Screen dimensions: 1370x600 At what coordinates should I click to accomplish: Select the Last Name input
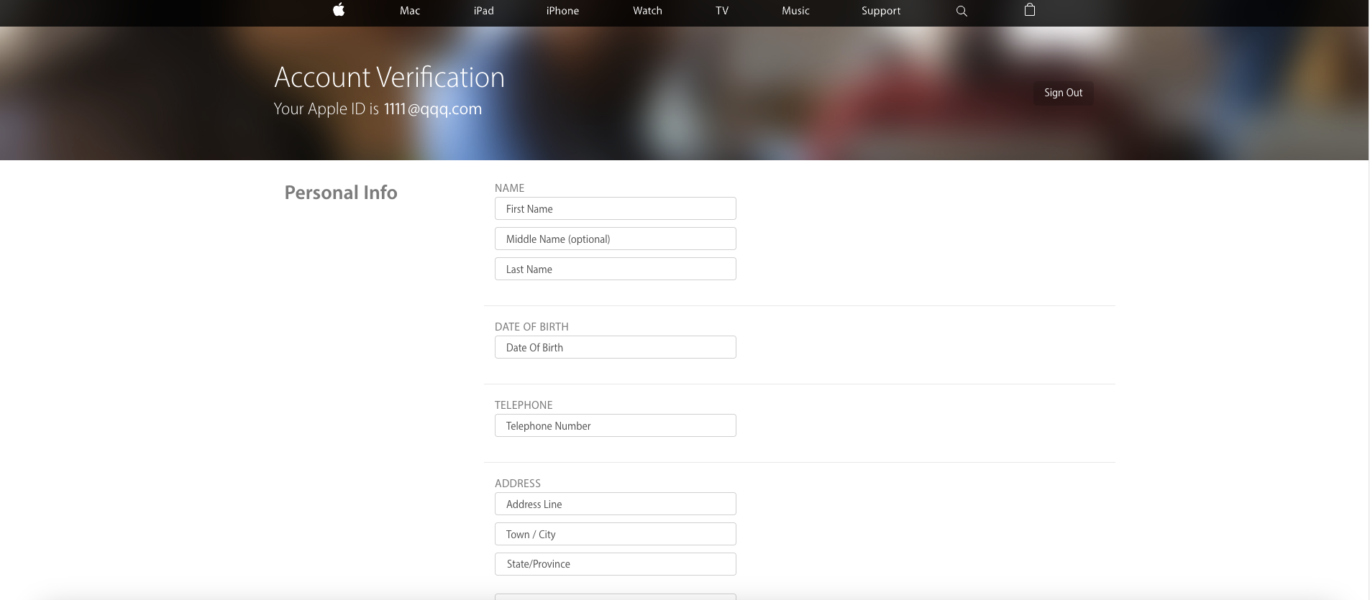(x=615, y=269)
